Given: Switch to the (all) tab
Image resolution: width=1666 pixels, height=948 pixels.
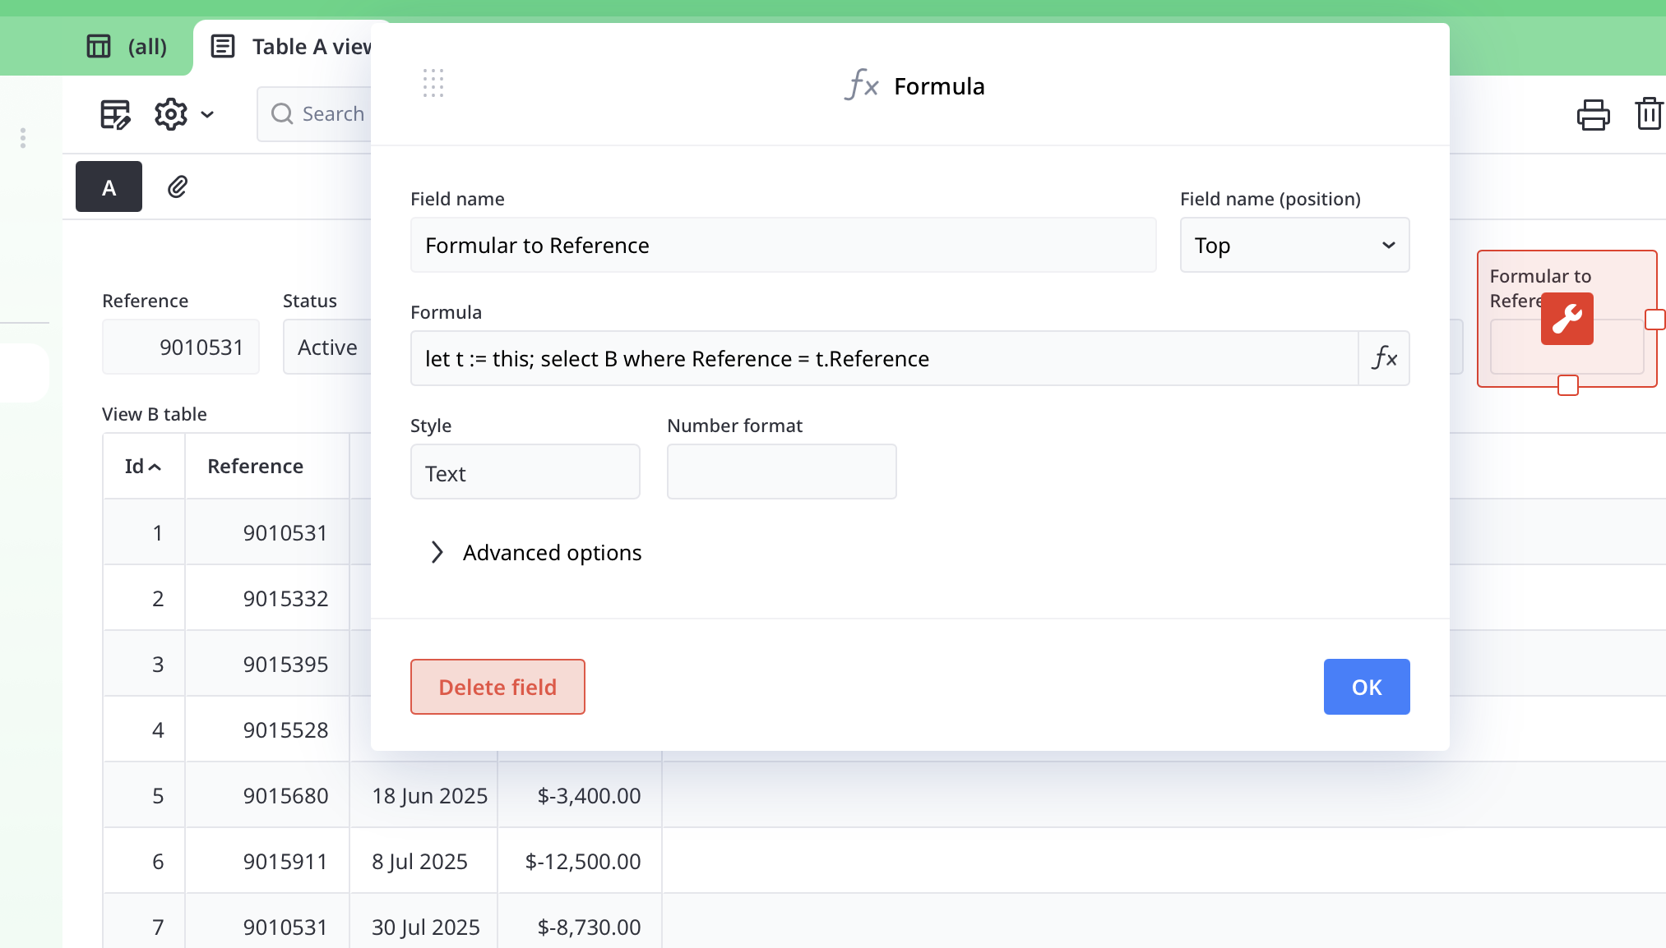Looking at the screenshot, I should pos(127,47).
